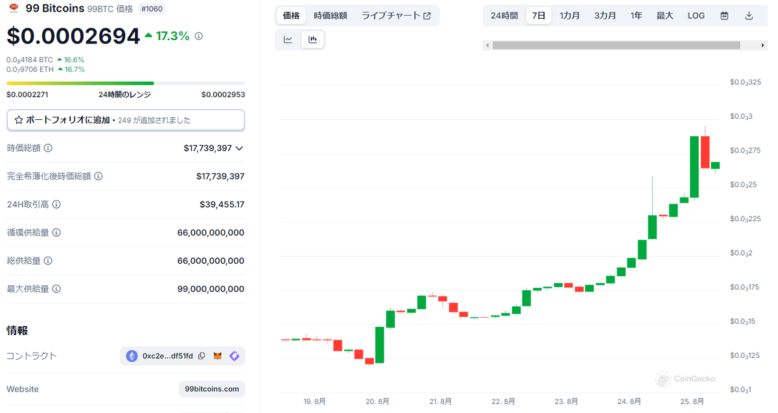Set chart range to 3カ月
Viewport: 778px width, 413px height.
(x=605, y=16)
